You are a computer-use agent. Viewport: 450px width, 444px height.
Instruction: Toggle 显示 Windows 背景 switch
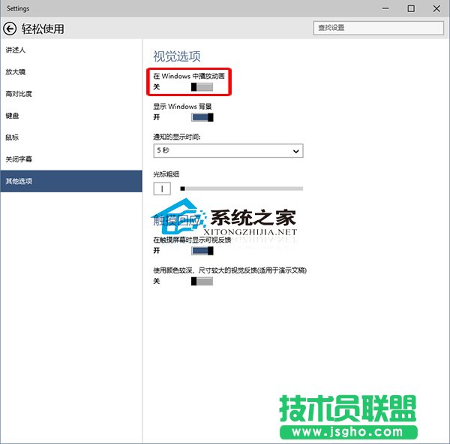pyautogui.click(x=202, y=117)
